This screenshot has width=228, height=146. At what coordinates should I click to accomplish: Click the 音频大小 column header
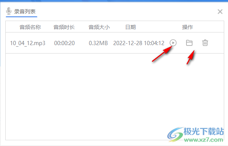(99, 27)
